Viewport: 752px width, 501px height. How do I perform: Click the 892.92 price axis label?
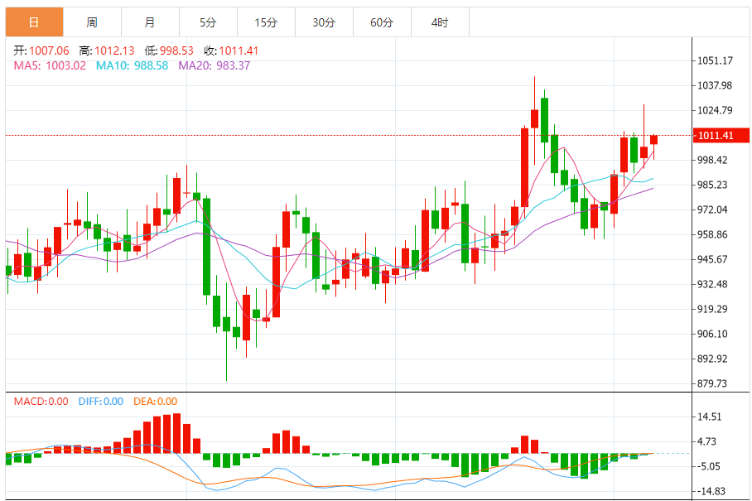pyautogui.click(x=712, y=359)
